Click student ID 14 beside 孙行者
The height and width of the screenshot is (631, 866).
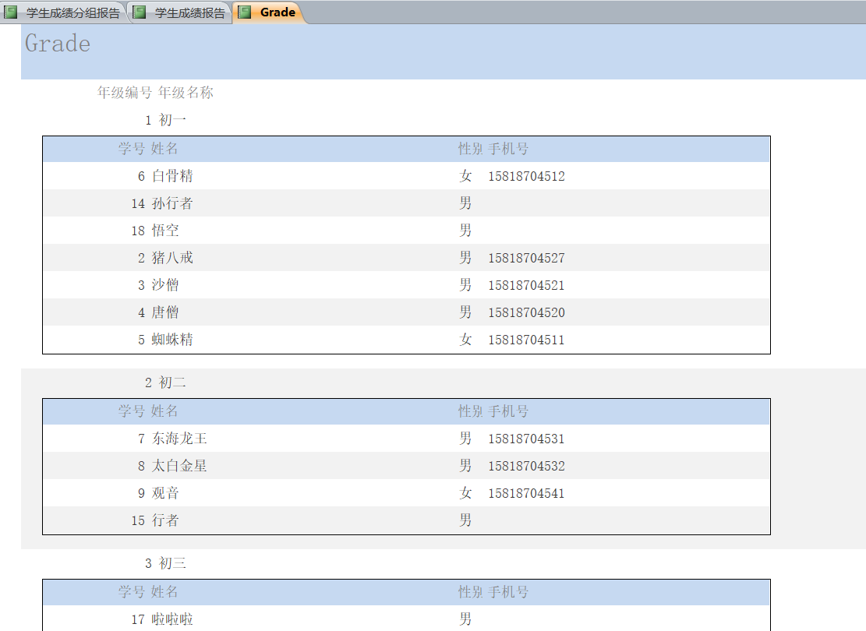pos(138,203)
